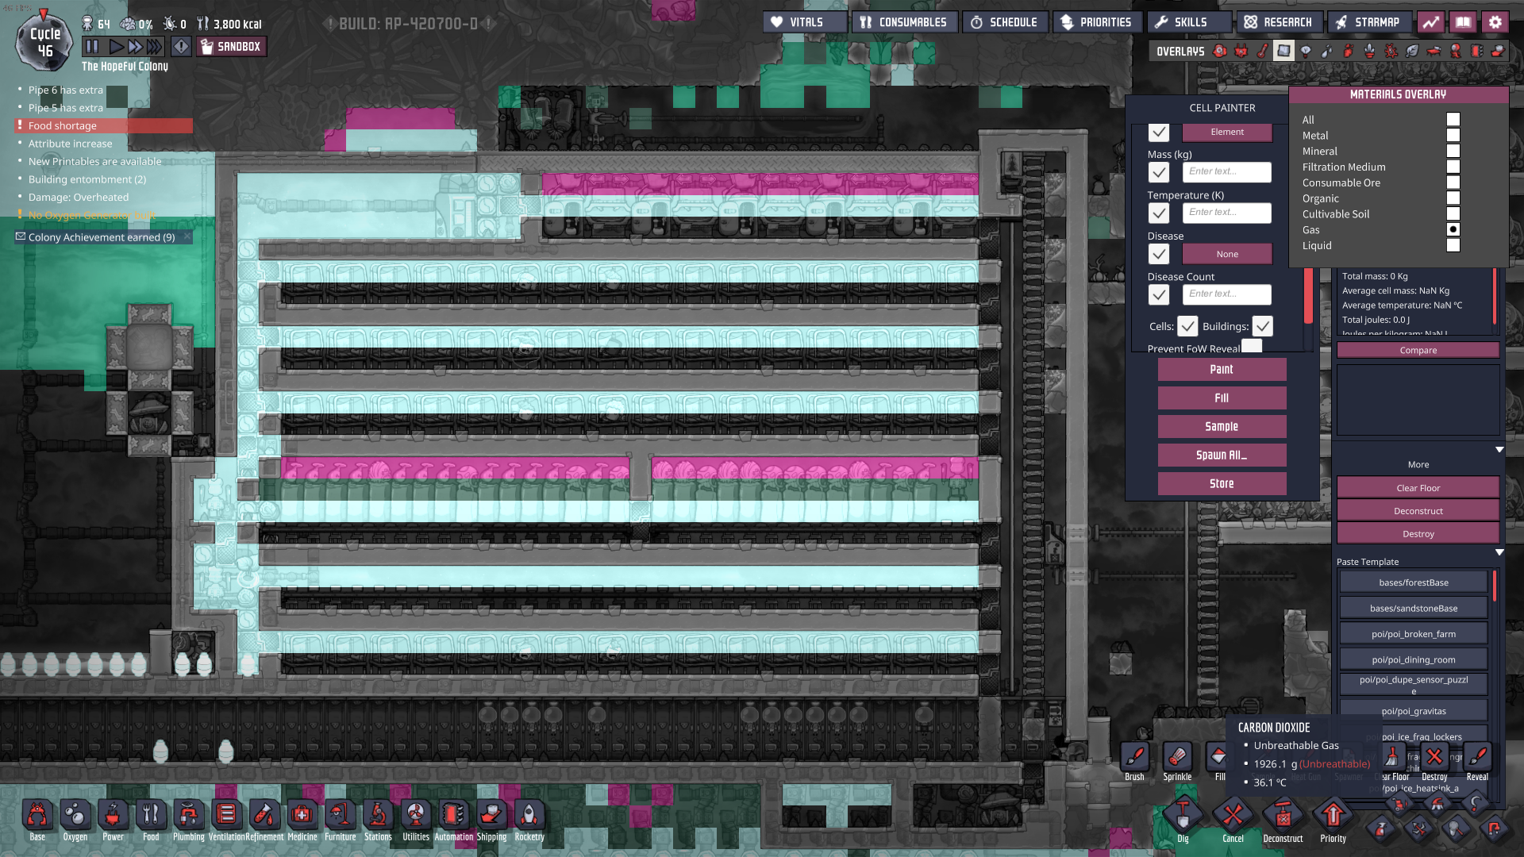Open the Research menu
This screenshot has height=857, width=1524.
coord(1278,22)
